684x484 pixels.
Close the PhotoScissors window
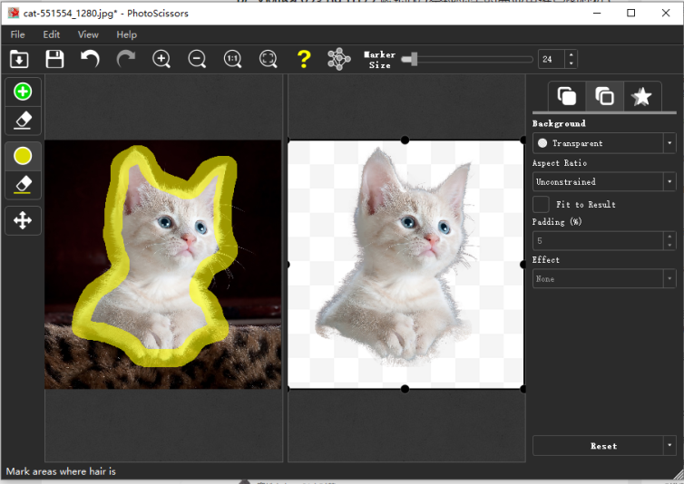click(666, 13)
